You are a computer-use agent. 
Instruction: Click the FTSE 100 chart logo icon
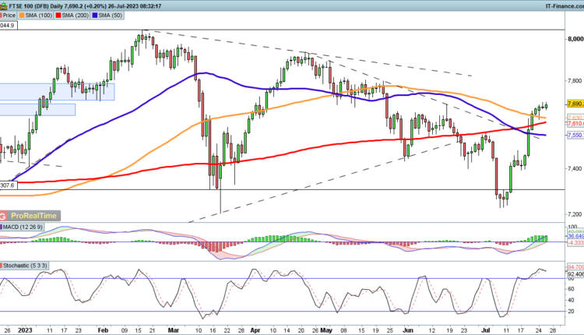5,5
